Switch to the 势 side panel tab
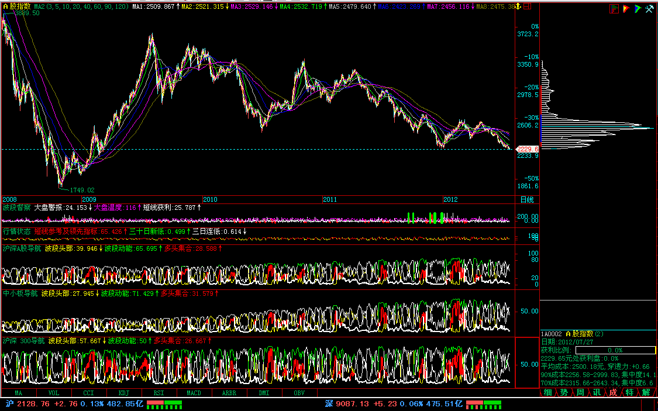This screenshot has width=658, height=411. coord(564,392)
